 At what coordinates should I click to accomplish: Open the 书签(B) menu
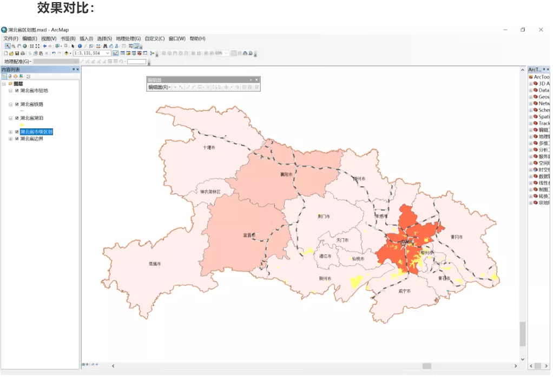click(68, 39)
